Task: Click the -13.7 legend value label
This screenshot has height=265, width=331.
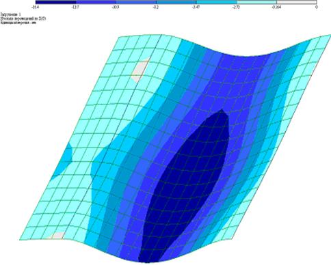Action: pyautogui.click(x=76, y=7)
